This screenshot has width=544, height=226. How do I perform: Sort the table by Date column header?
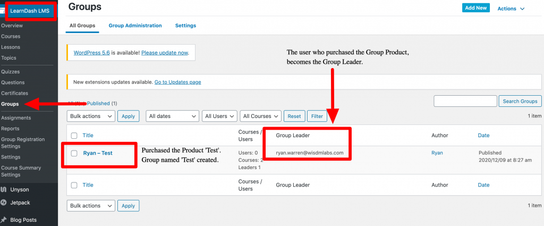point(483,136)
